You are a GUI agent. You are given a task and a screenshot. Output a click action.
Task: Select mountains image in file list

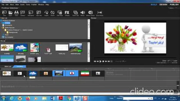pos(76,48)
